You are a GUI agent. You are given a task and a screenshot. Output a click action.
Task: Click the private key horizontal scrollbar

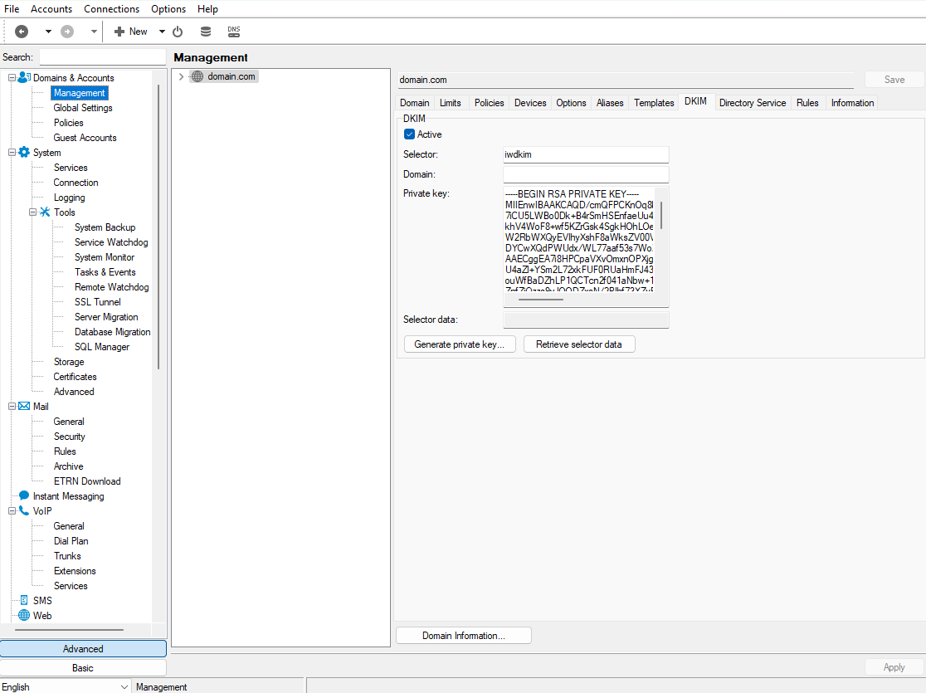(x=540, y=299)
